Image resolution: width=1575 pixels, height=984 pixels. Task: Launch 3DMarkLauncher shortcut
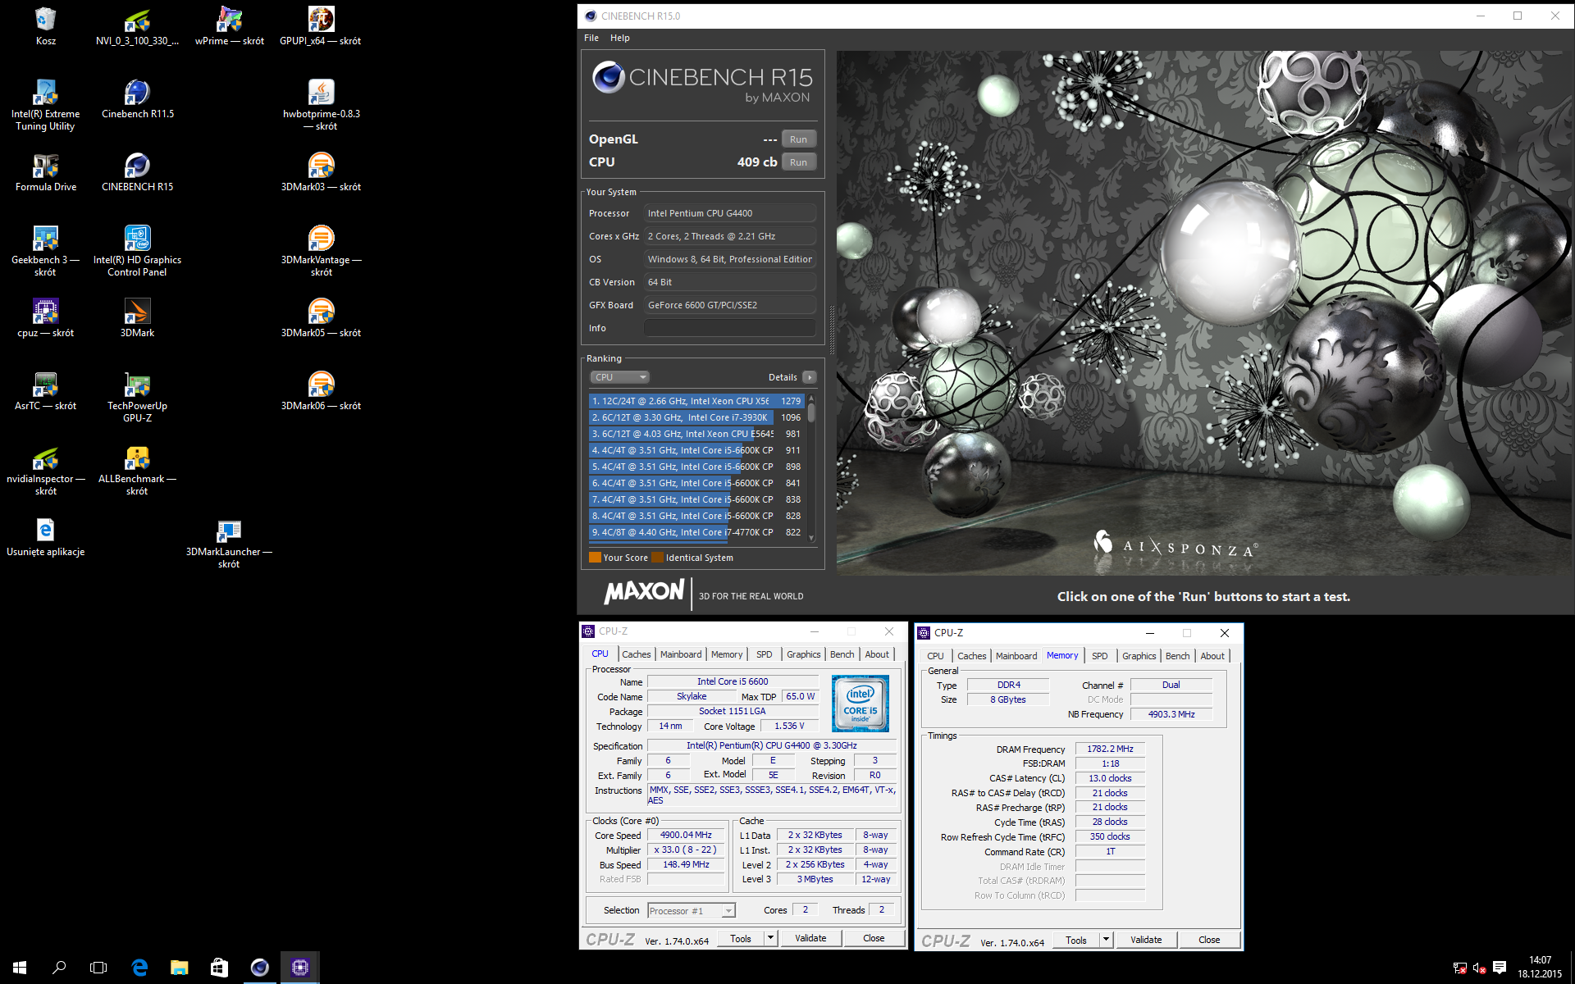229,543
